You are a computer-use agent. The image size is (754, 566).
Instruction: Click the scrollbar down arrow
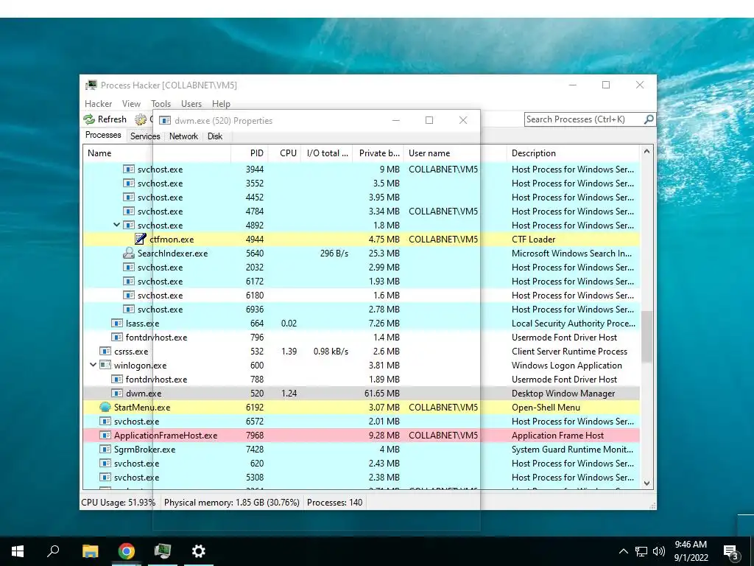[x=646, y=483]
